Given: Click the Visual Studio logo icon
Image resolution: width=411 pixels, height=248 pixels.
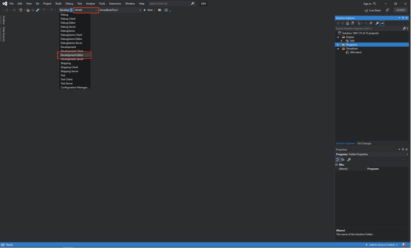Looking at the screenshot, I should coord(5,4).
